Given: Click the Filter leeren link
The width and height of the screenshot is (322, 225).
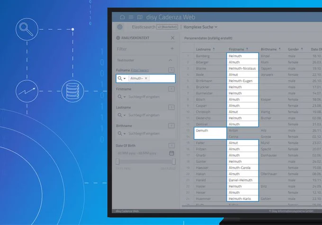Looking at the screenshot, I should pyautogui.click(x=140, y=70).
